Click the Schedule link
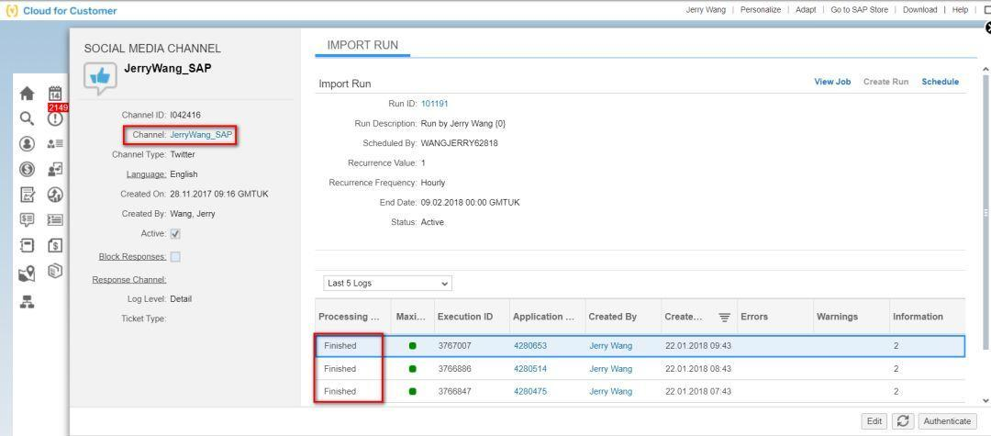 click(940, 82)
